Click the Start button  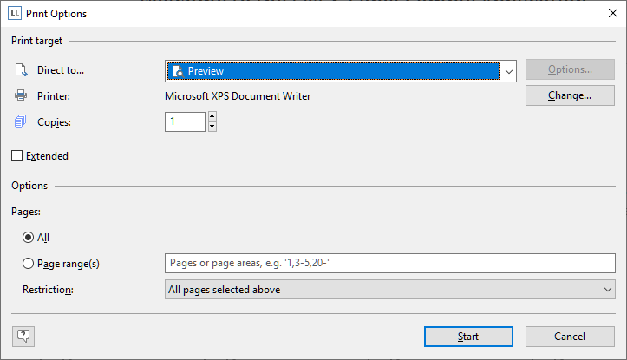468,337
